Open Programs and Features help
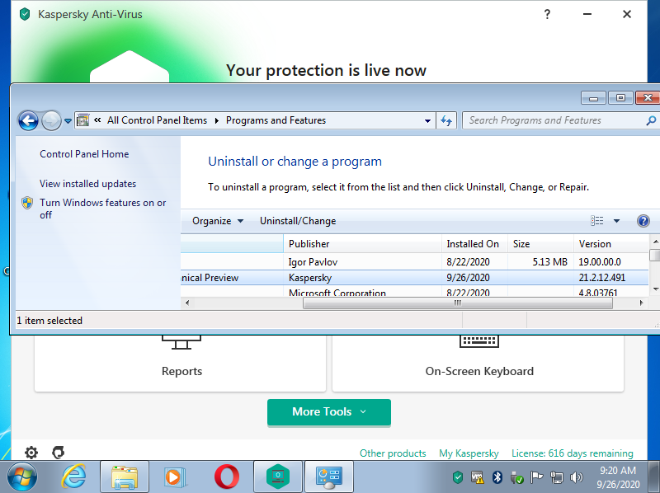This screenshot has width=660, height=493. pos(643,221)
